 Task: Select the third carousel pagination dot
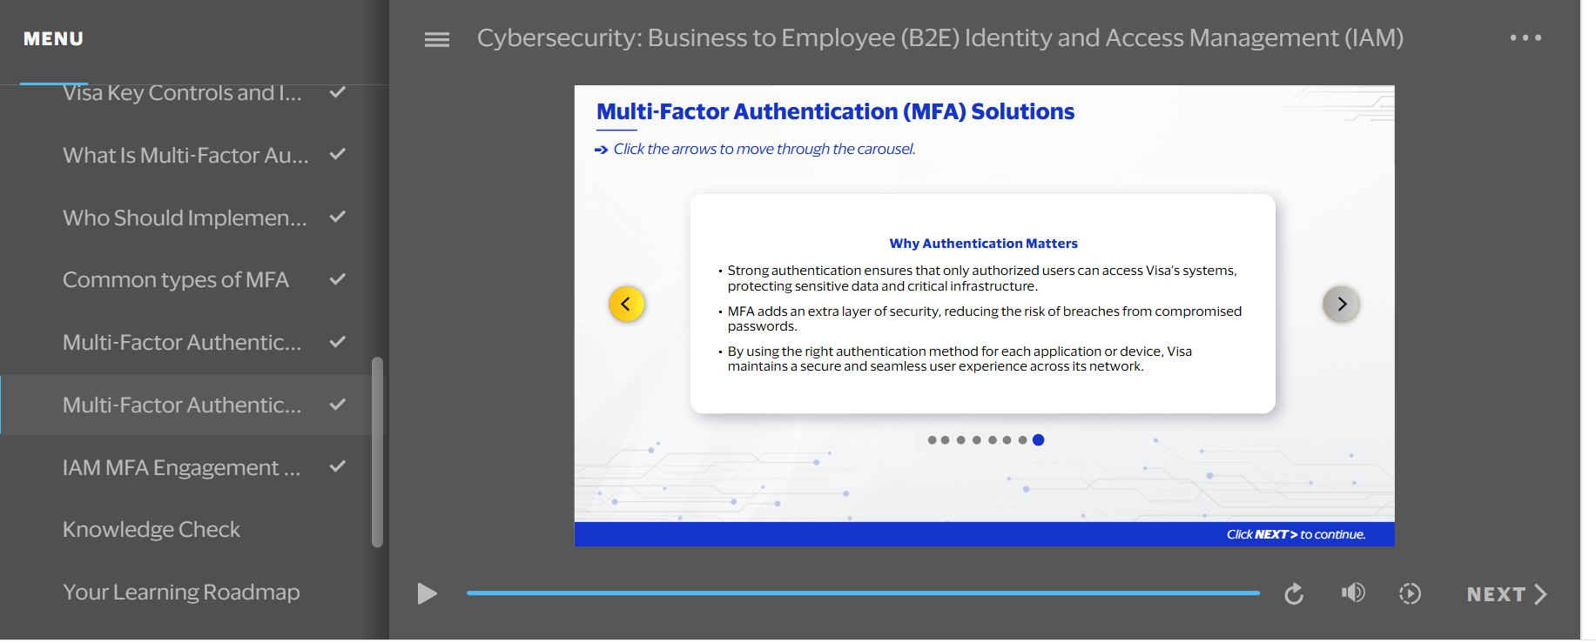coord(961,440)
